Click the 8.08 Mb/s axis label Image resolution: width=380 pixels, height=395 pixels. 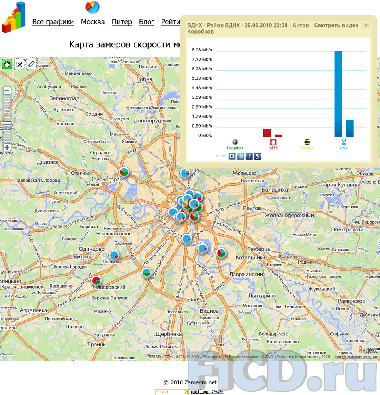(202, 50)
